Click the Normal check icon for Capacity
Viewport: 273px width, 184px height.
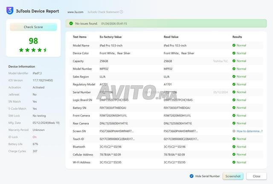[x=234, y=61]
